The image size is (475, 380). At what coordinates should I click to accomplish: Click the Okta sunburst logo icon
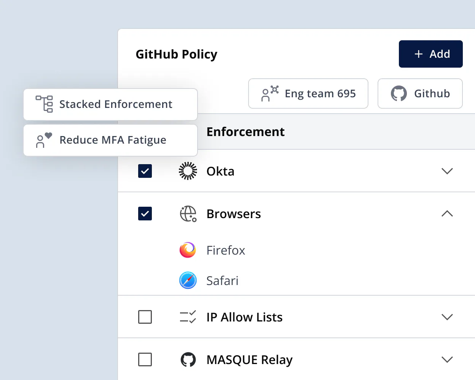(x=188, y=171)
